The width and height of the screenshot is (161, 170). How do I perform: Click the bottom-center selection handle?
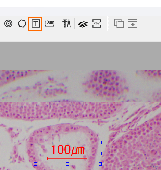point(68,164)
